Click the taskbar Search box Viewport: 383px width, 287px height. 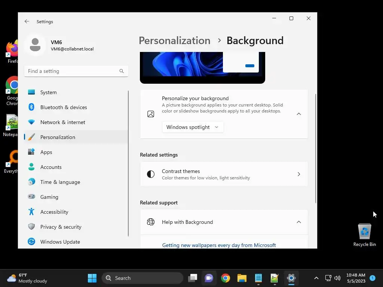click(143, 278)
